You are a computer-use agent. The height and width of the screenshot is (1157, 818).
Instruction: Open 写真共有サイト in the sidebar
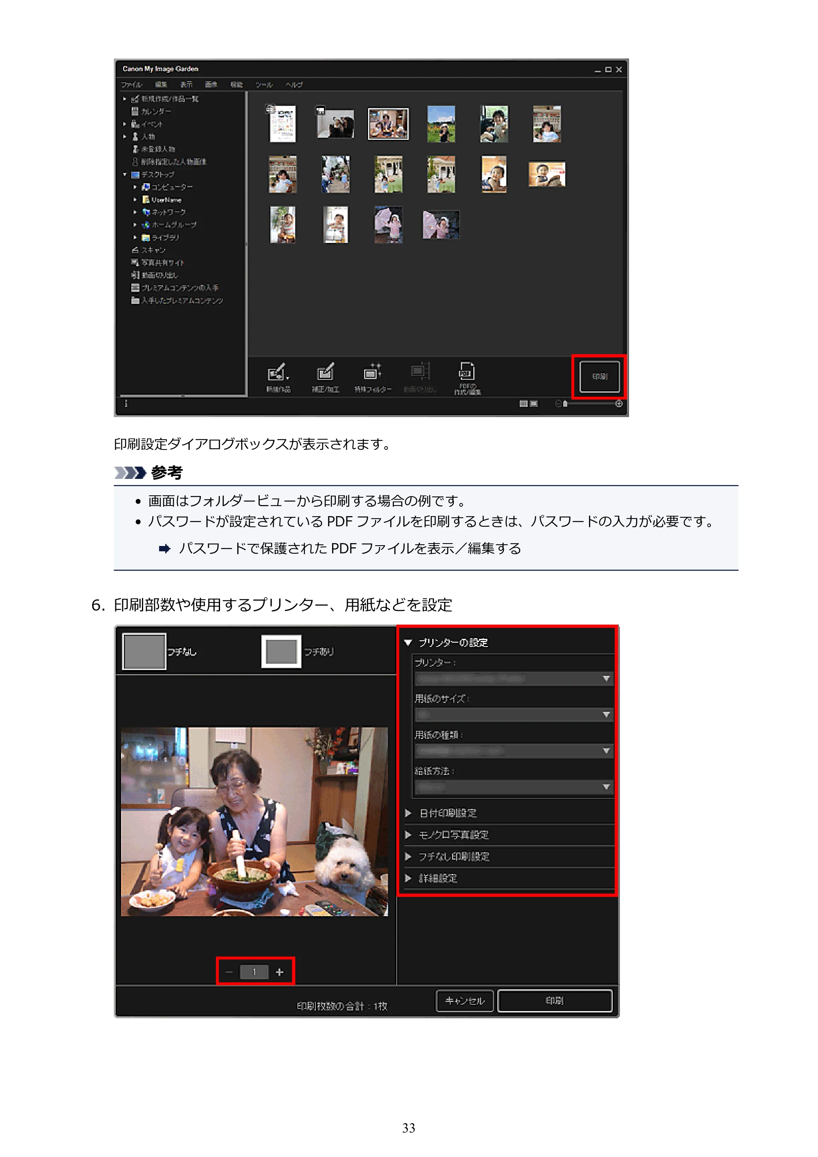click(158, 263)
